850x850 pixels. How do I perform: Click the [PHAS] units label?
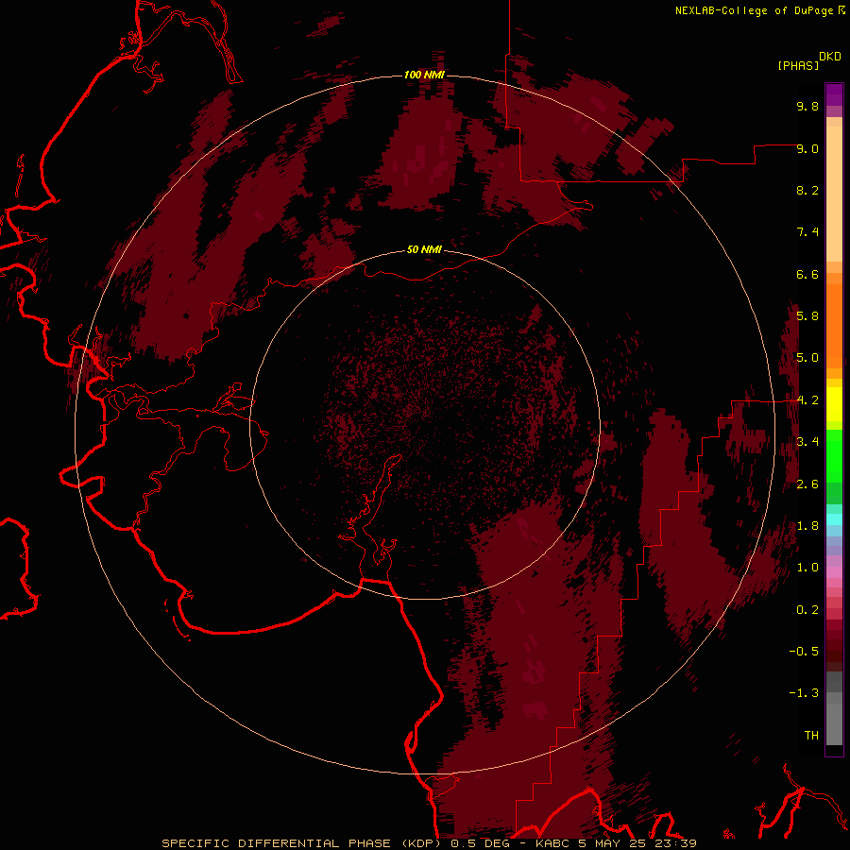[798, 66]
